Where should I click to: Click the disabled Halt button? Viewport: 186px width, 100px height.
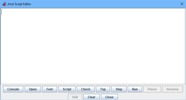point(75,97)
